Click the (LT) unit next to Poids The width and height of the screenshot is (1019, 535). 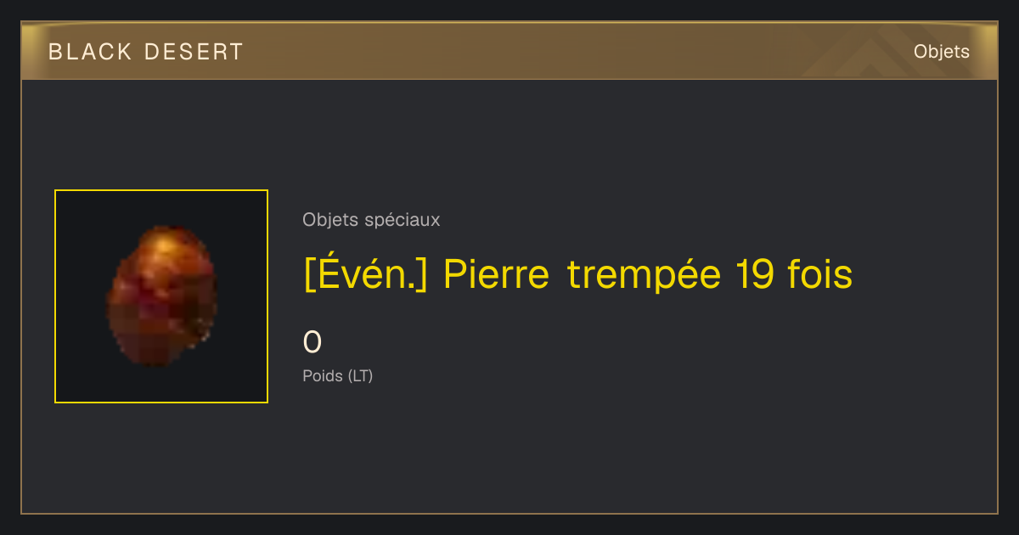[360, 375]
